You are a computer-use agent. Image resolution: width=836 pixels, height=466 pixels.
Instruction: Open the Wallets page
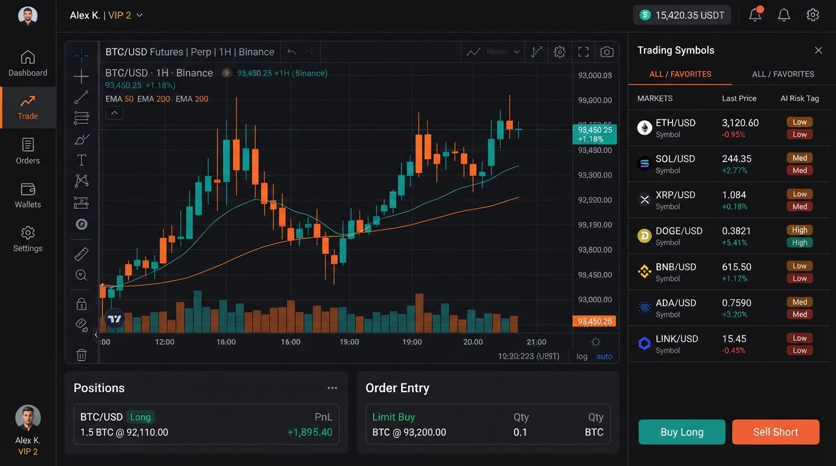(x=28, y=195)
